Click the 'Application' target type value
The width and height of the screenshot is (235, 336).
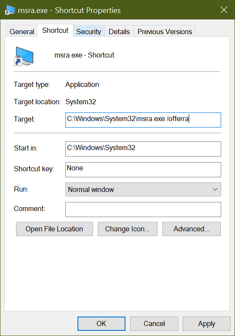coord(82,85)
